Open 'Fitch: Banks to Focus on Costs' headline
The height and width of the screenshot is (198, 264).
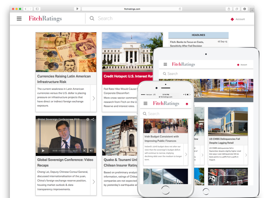[x=187, y=44]
